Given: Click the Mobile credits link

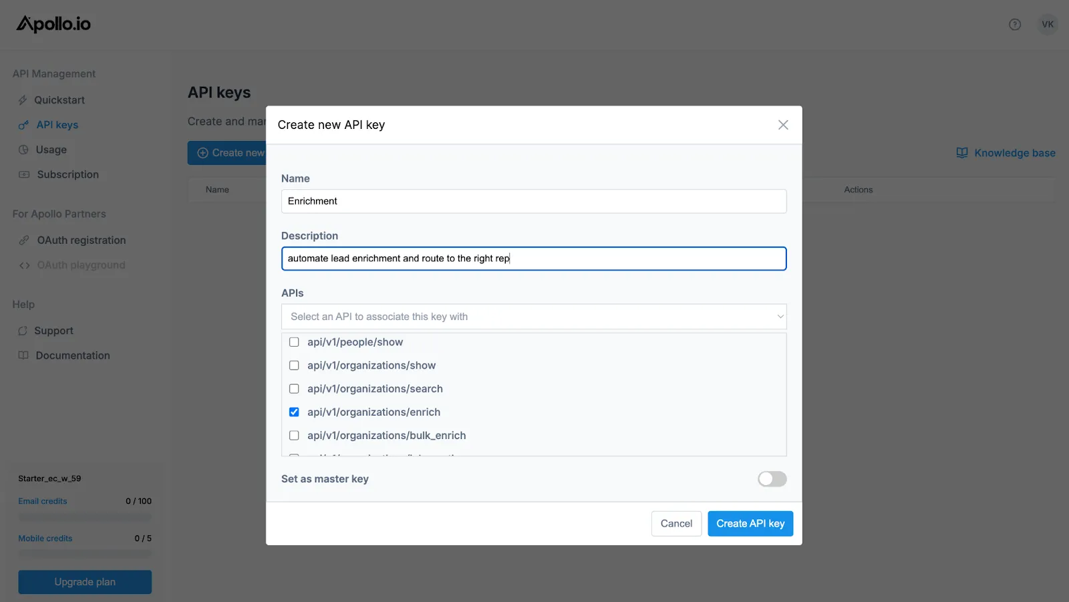Looking at the screenshot, I should click(x=45, y=539).
